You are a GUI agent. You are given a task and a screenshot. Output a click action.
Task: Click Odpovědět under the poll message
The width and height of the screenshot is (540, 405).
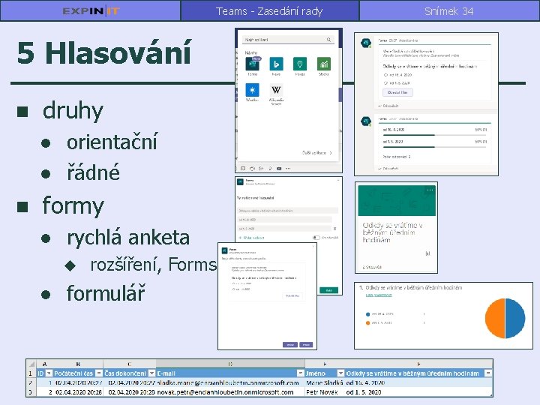[x=388, y=106]
